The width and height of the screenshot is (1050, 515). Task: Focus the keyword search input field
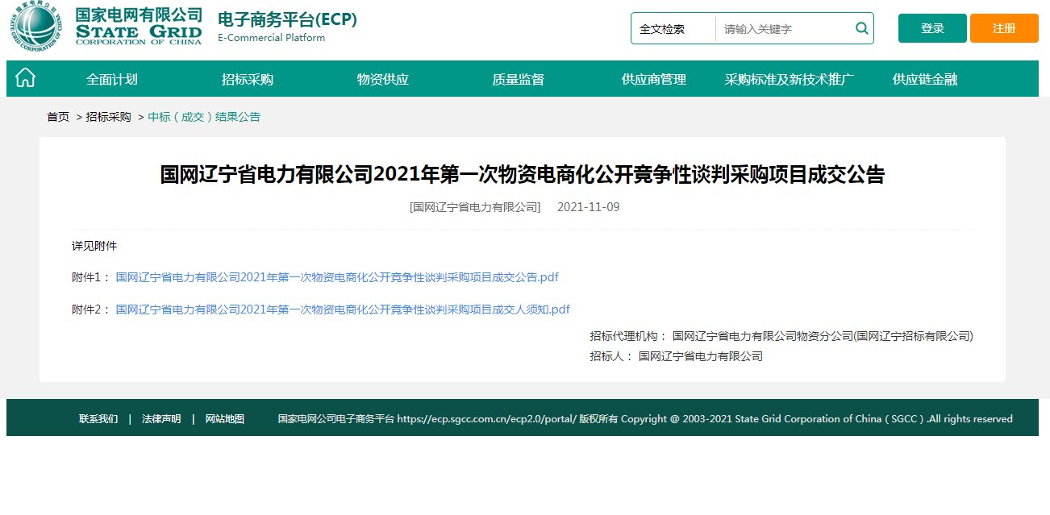click(x=782, y=29)
